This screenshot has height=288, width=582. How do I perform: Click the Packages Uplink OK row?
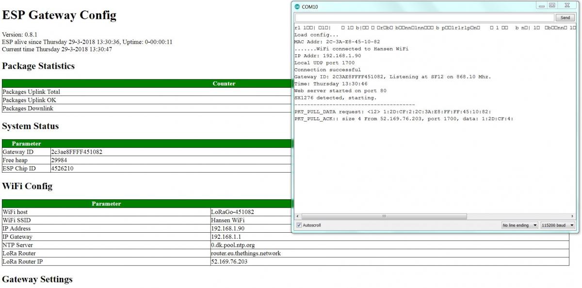[146, 100]
